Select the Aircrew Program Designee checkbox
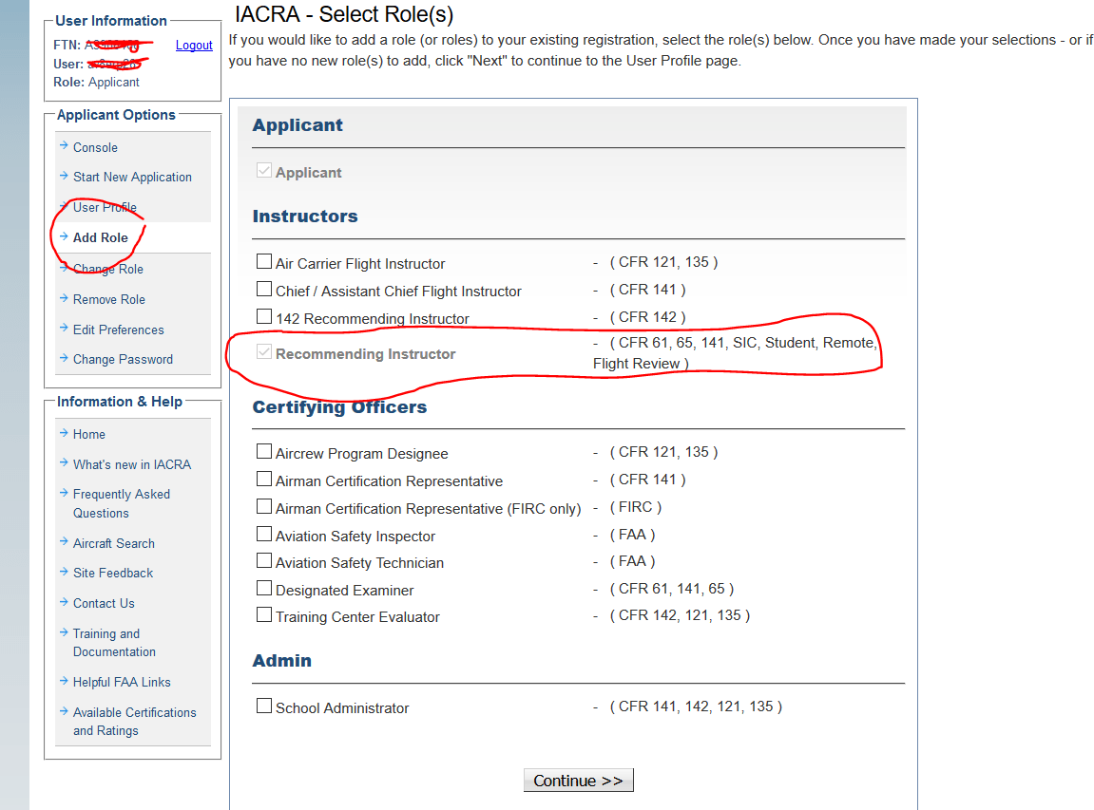 coord(264,452)
